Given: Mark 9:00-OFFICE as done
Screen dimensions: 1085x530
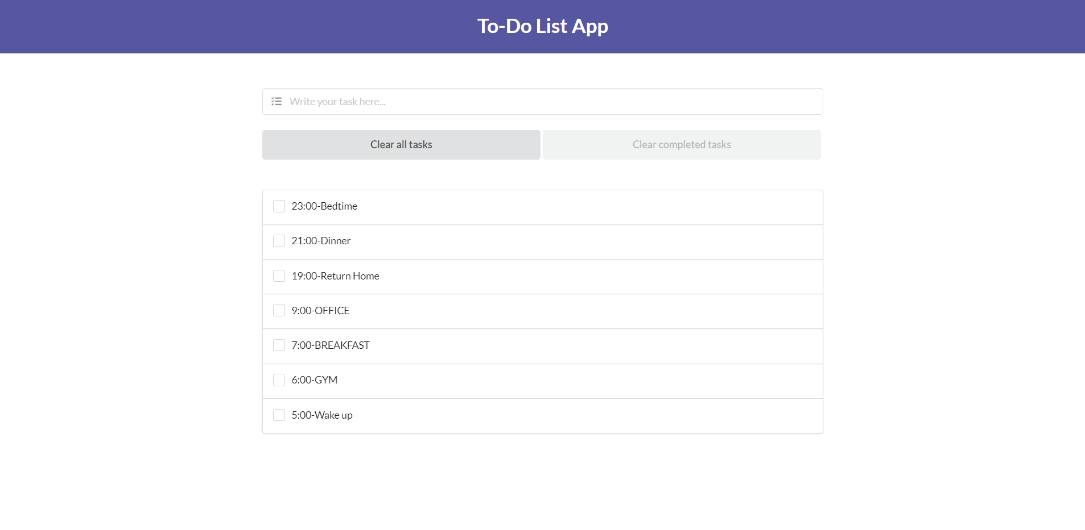Looking at the screenshot, I should pos(279,310).
